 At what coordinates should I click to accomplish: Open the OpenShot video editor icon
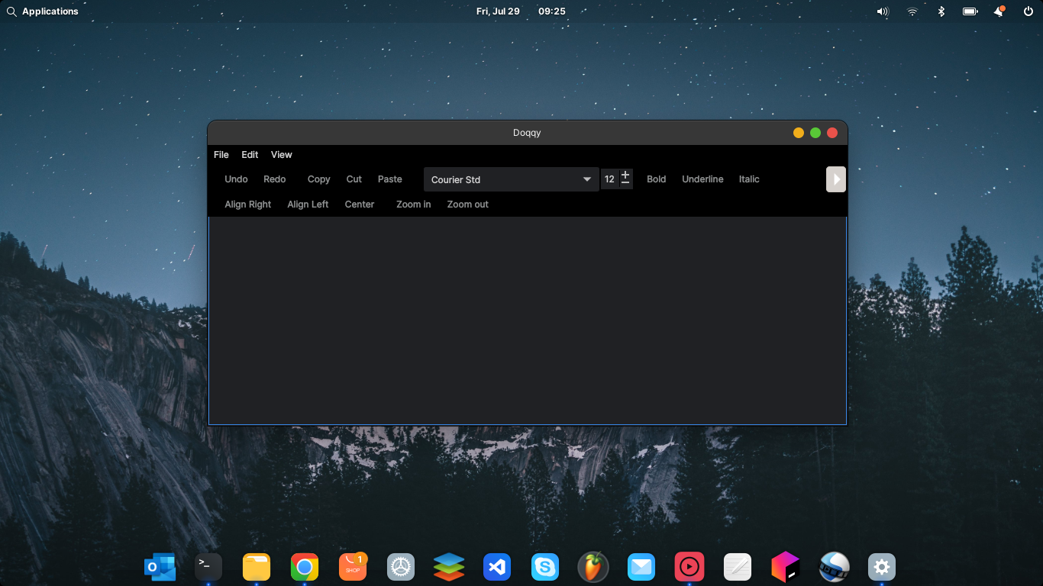pos(834,567)
